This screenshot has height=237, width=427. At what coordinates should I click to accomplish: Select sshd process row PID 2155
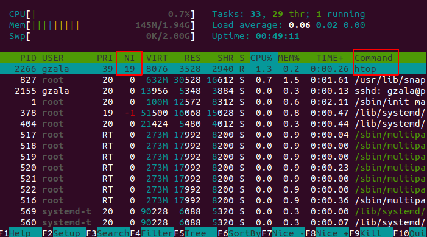coord(213,91)
